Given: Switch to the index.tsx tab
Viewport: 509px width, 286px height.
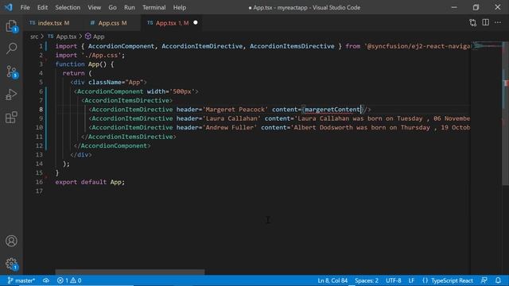Looking at the screenshot, I should tap(49, 23).
